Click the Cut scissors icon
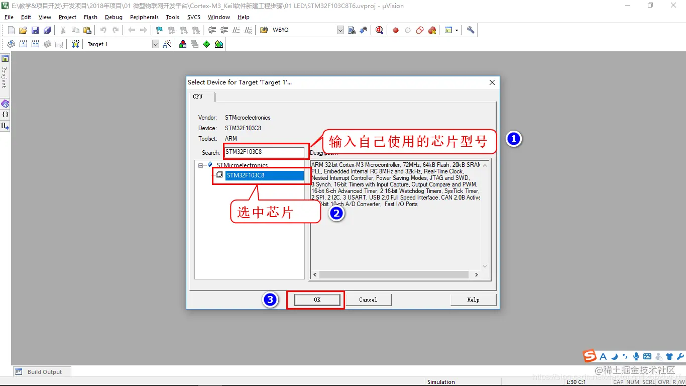686x386 pixels. pos(63,30)
